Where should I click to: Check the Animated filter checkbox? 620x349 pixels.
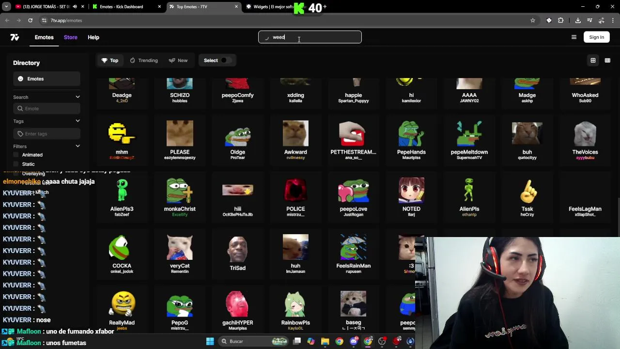click(x=16, y=155)
